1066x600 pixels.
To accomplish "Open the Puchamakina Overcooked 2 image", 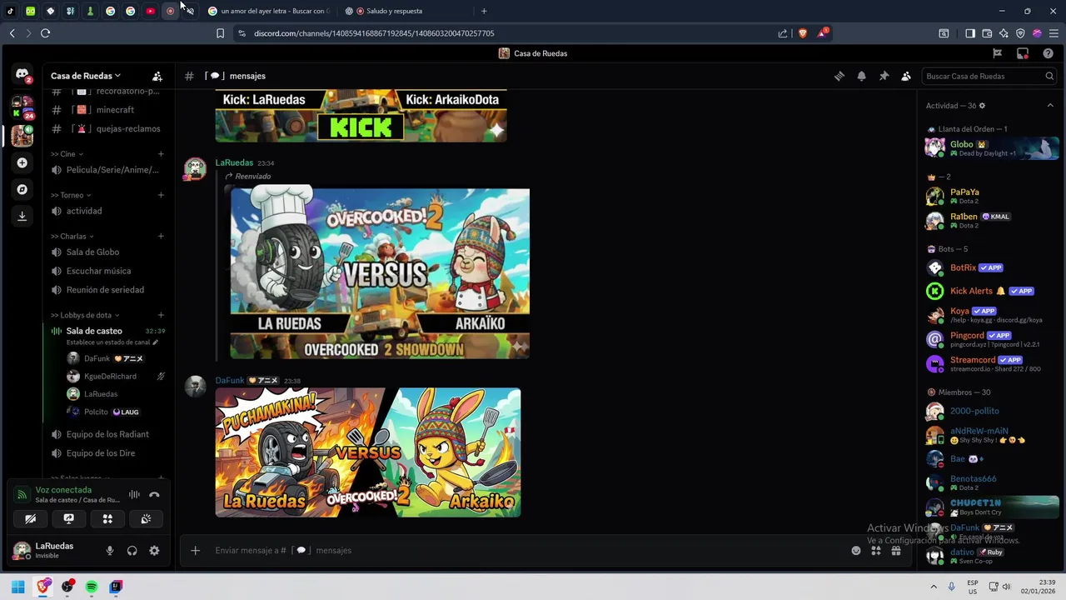I will (368, 452).
